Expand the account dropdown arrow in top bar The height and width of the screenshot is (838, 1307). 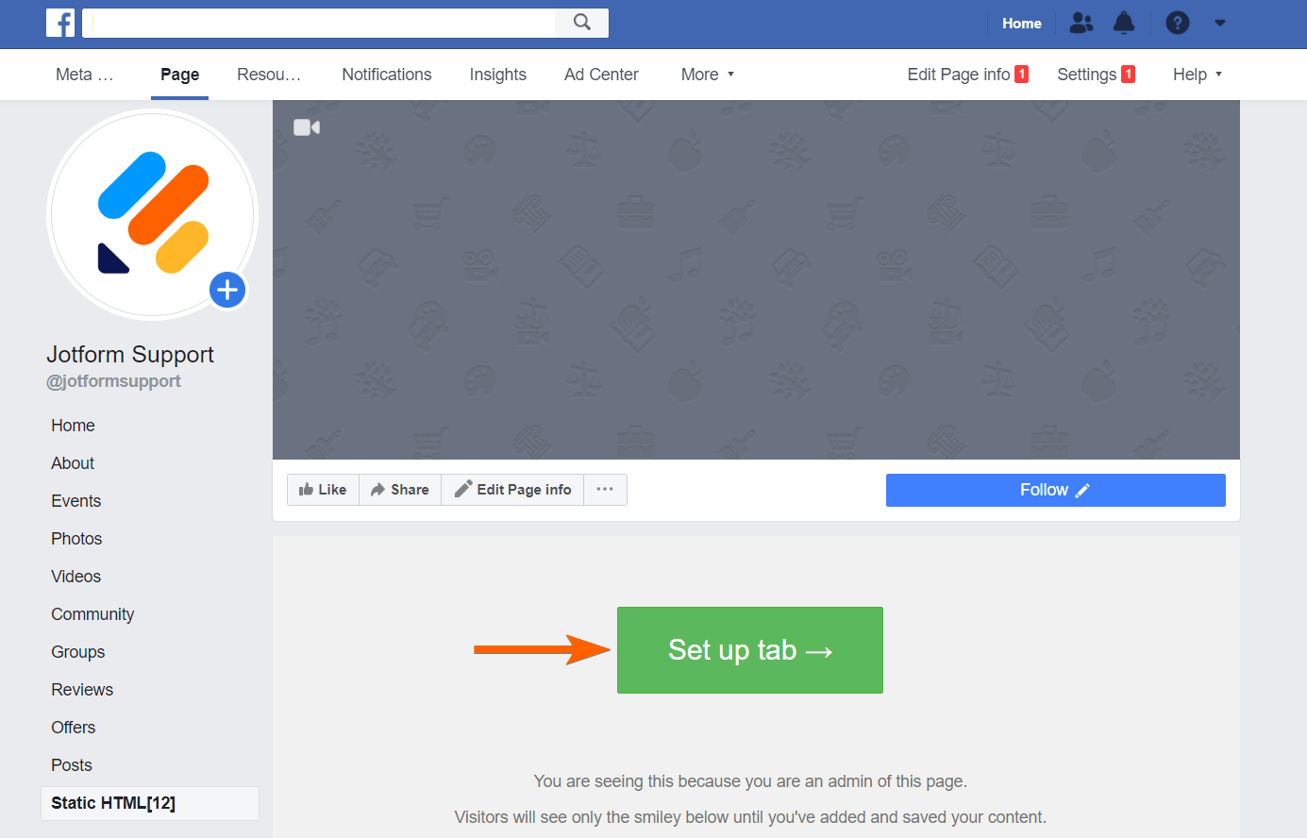click(1220, 23)
